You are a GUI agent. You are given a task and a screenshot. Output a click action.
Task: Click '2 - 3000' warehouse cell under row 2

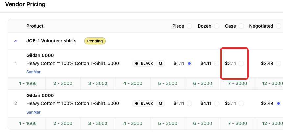(63, 123)
